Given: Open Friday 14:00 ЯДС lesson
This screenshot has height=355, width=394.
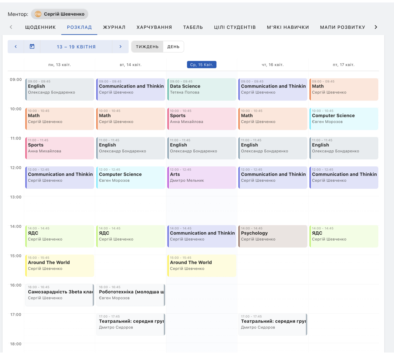Looking at the screenshot, I should coord(344,236).
